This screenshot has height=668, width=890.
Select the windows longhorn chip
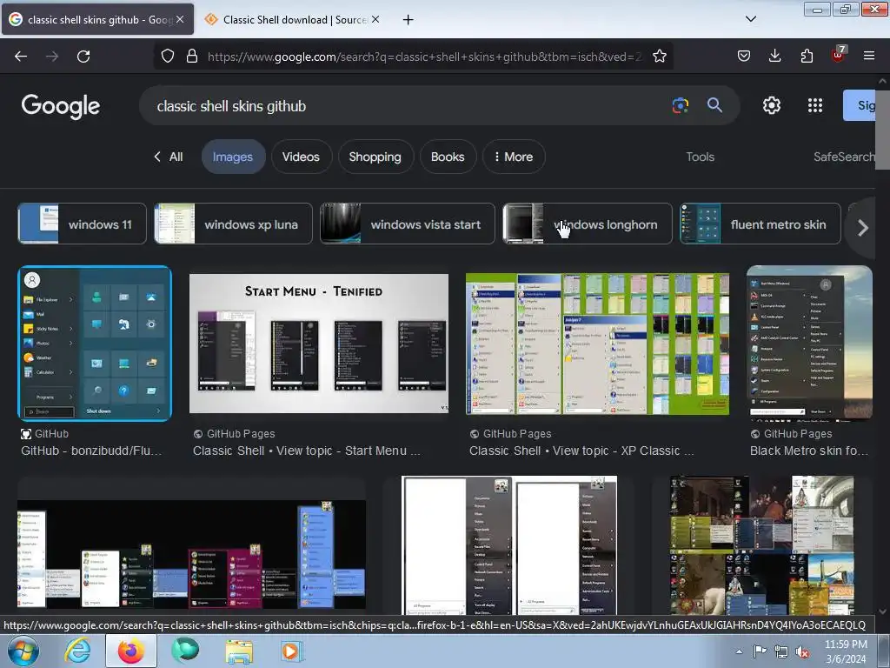pyautogui.click(x=588, y=224)
